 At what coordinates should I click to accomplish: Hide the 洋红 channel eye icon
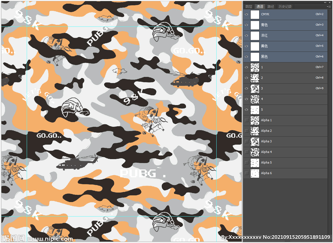click(246, 35)
